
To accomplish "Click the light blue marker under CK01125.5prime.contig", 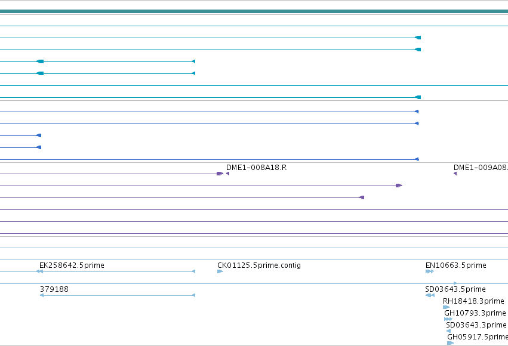I will (220, 271).
